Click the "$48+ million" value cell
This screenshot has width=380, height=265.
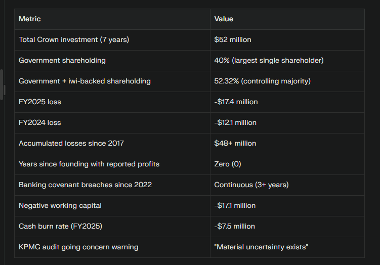tap(235, 143)
